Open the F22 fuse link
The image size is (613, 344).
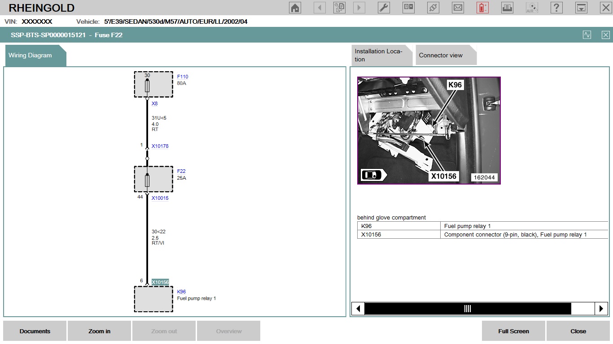[x=181, y=171]
